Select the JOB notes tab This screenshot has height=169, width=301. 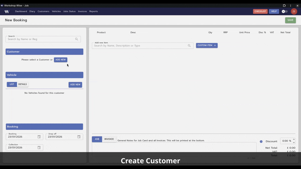(97, 139)
